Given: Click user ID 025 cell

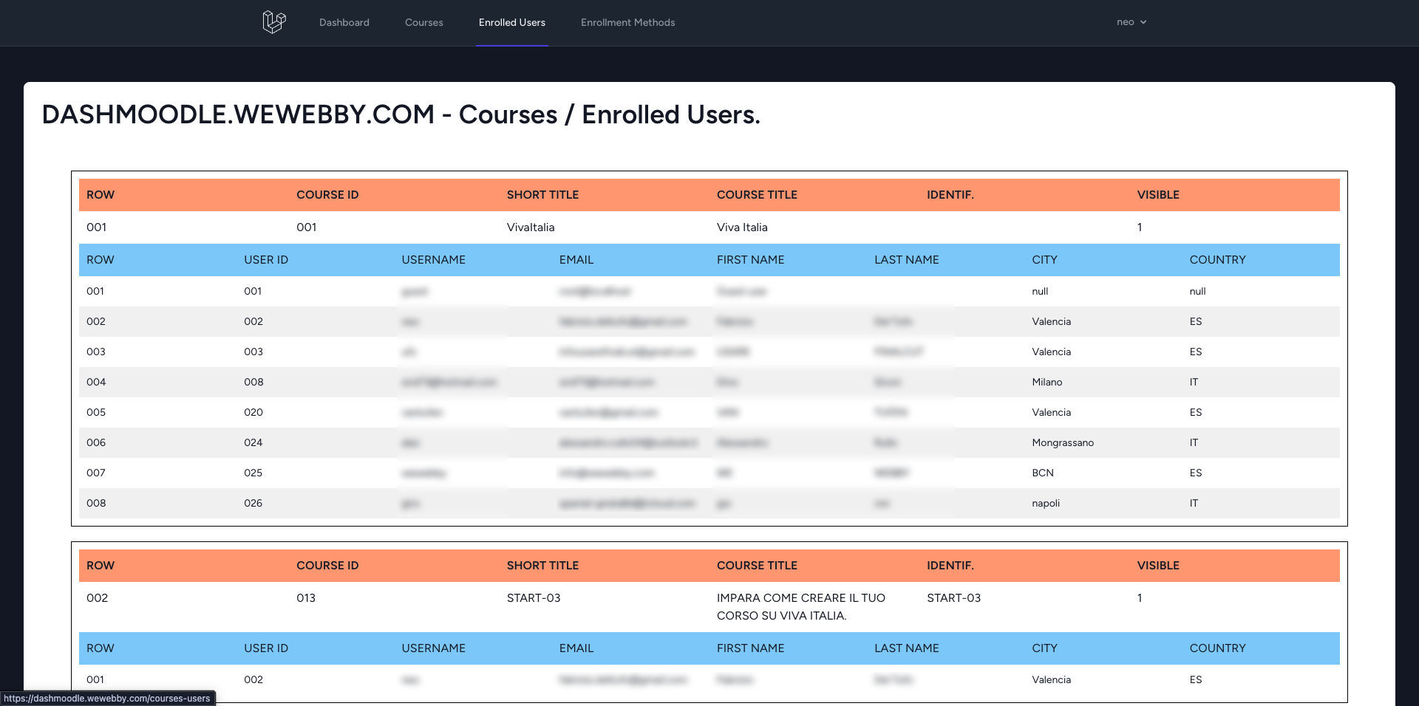Looking at the screenshot, I should click(x=253, y=473).
